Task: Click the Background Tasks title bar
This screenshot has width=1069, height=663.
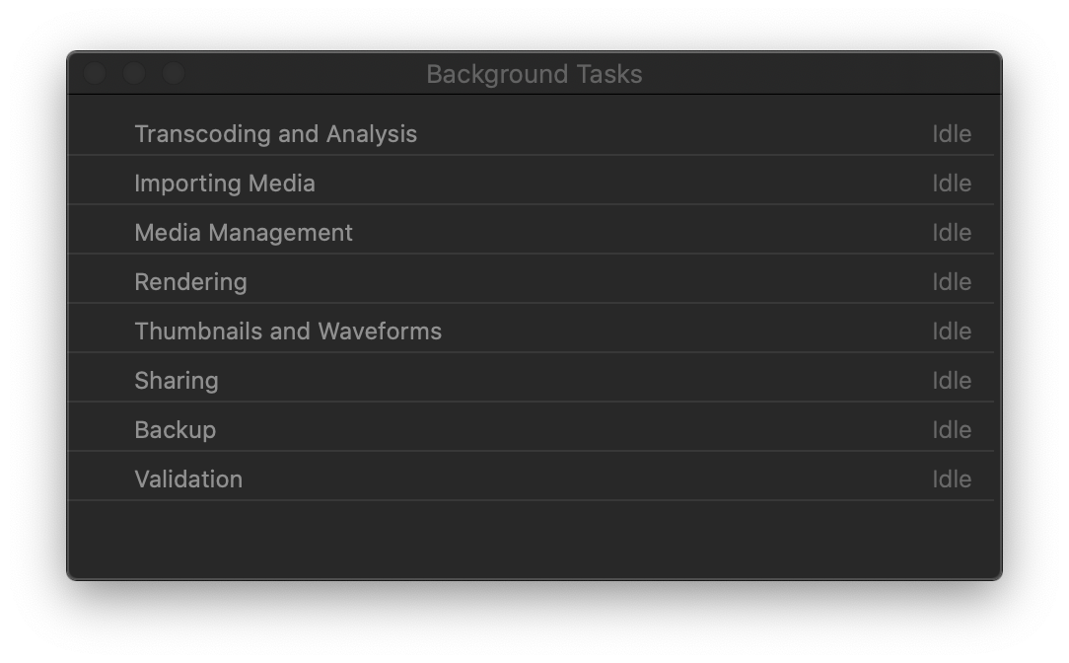Action: 534,74
